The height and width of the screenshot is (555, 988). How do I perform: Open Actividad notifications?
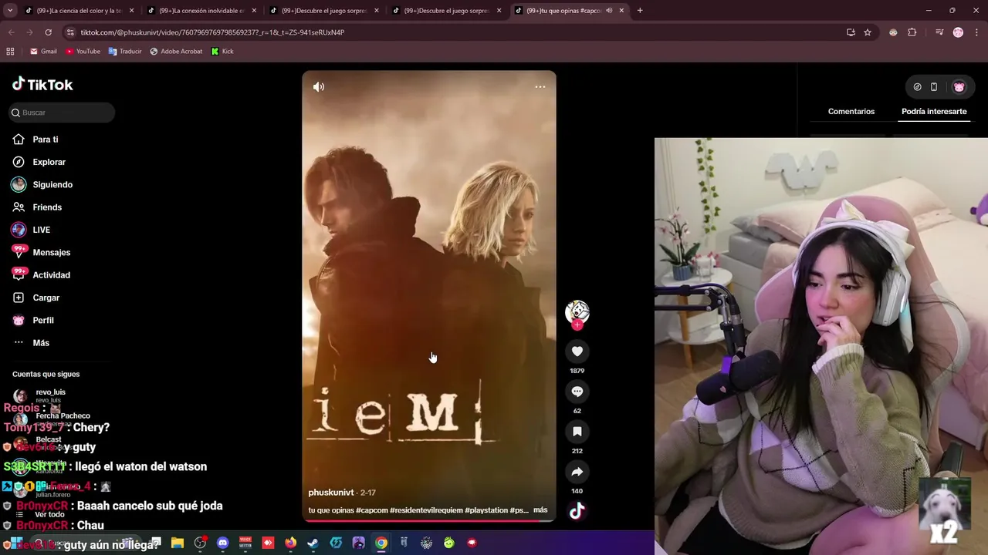click(x=51, y=275)
